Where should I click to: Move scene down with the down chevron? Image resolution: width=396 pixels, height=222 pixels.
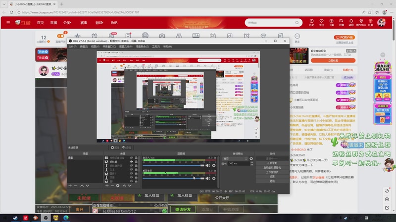click(88, 185)
